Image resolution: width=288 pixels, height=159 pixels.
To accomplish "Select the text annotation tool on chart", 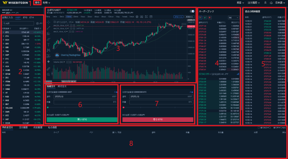I will tap(48, 45).
